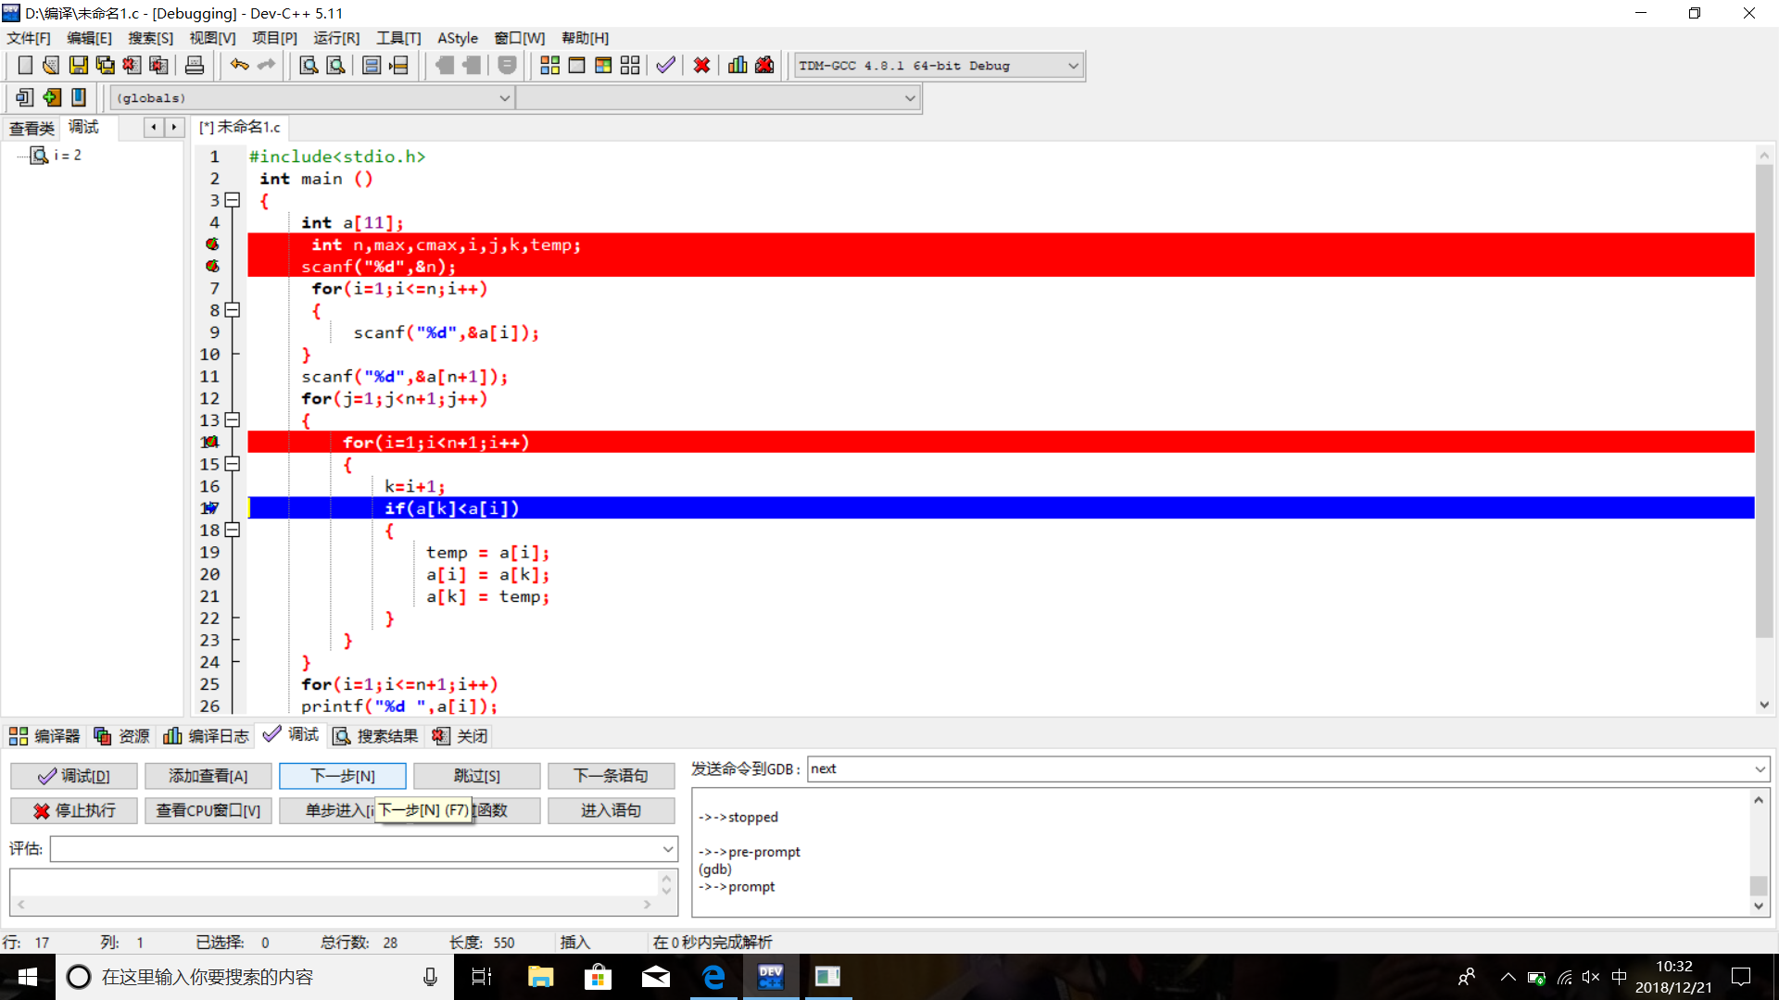Viewport: 1779px width, 1000px height.
Task: Click the 下一条语句 button
Action: point(612,776)
